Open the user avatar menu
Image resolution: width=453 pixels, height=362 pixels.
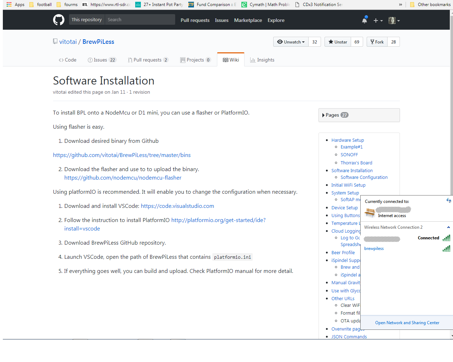(394, 21)
